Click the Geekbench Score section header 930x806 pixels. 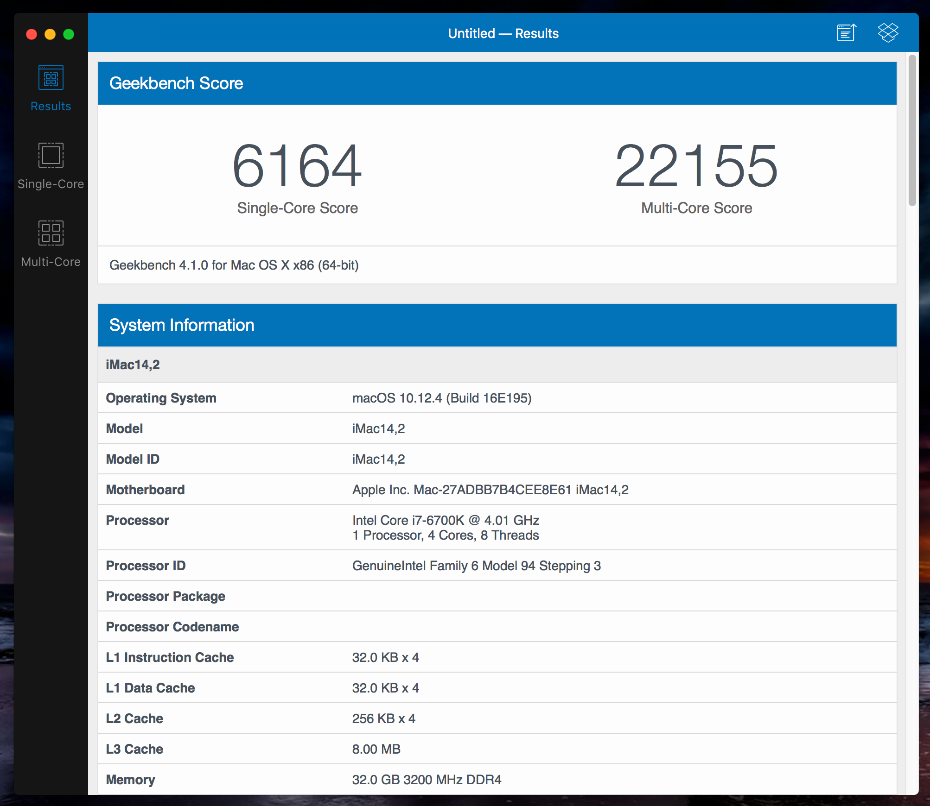coord(497,83)
